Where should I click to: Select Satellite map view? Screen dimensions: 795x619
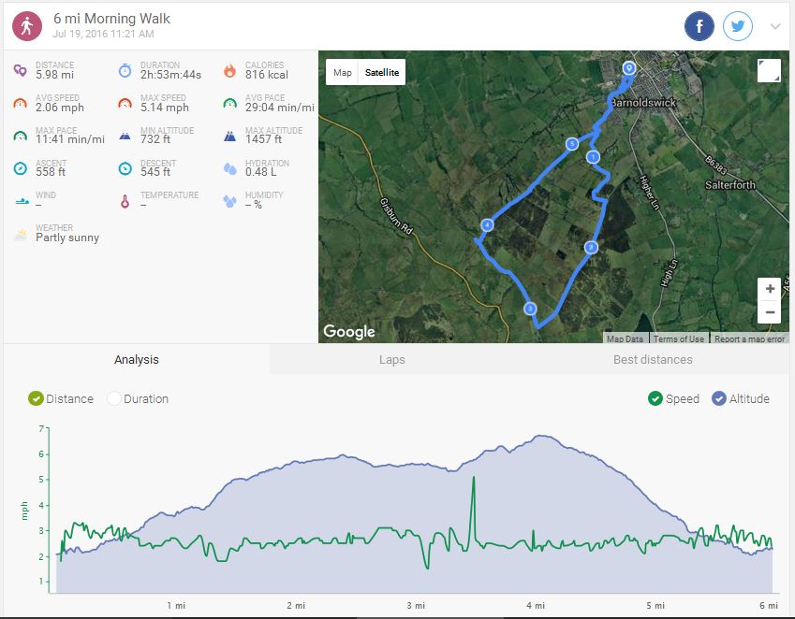[381, 72]
